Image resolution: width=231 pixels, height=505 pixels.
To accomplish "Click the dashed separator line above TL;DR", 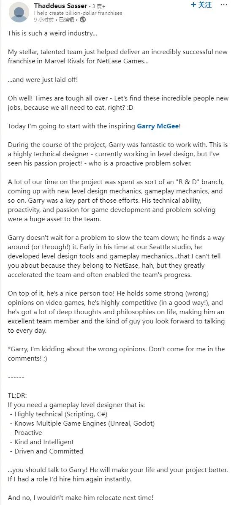I will 16,377.
